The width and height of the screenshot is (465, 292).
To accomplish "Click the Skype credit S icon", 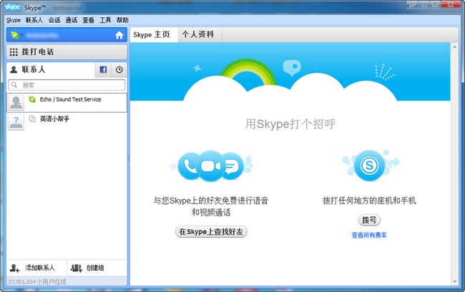I will point(368,164).
